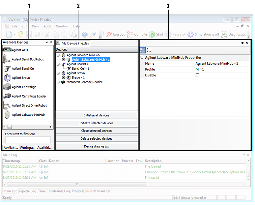Click Alphabetical sort icon in properties
Screen dimensions: 255x205
pos(149,50)
